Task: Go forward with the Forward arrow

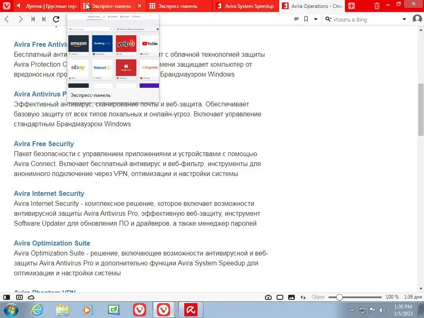Action: (21, 19)
